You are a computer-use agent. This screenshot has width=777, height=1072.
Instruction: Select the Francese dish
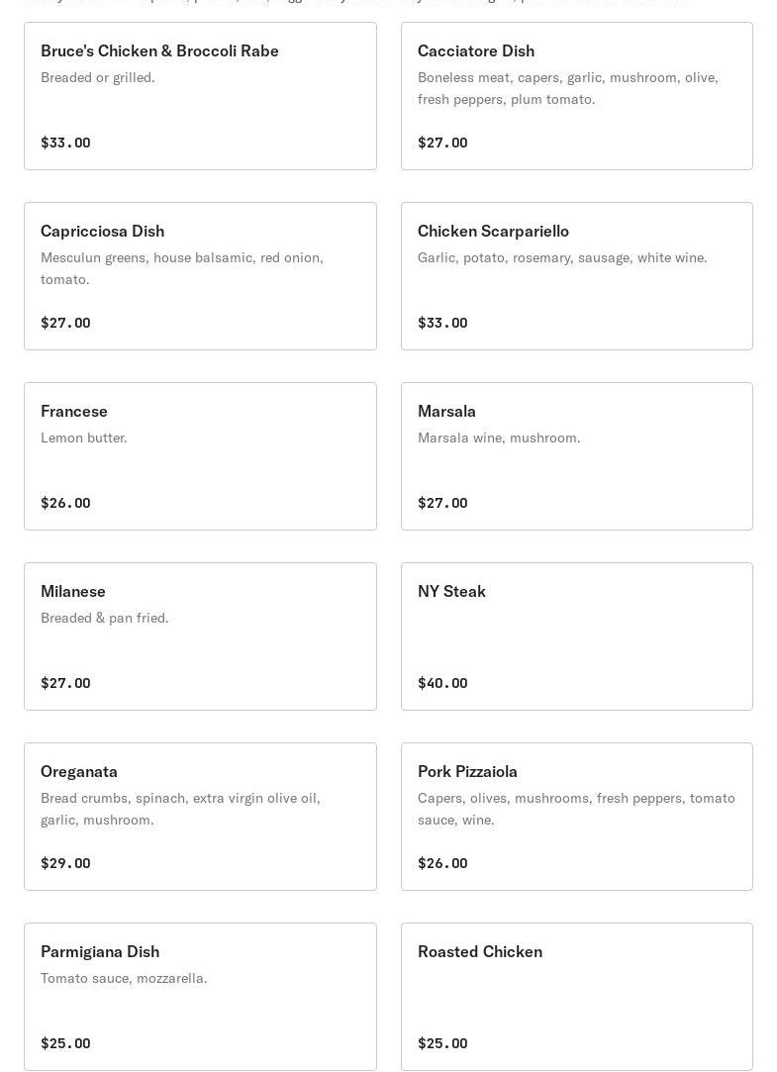(x=200, y=456)
